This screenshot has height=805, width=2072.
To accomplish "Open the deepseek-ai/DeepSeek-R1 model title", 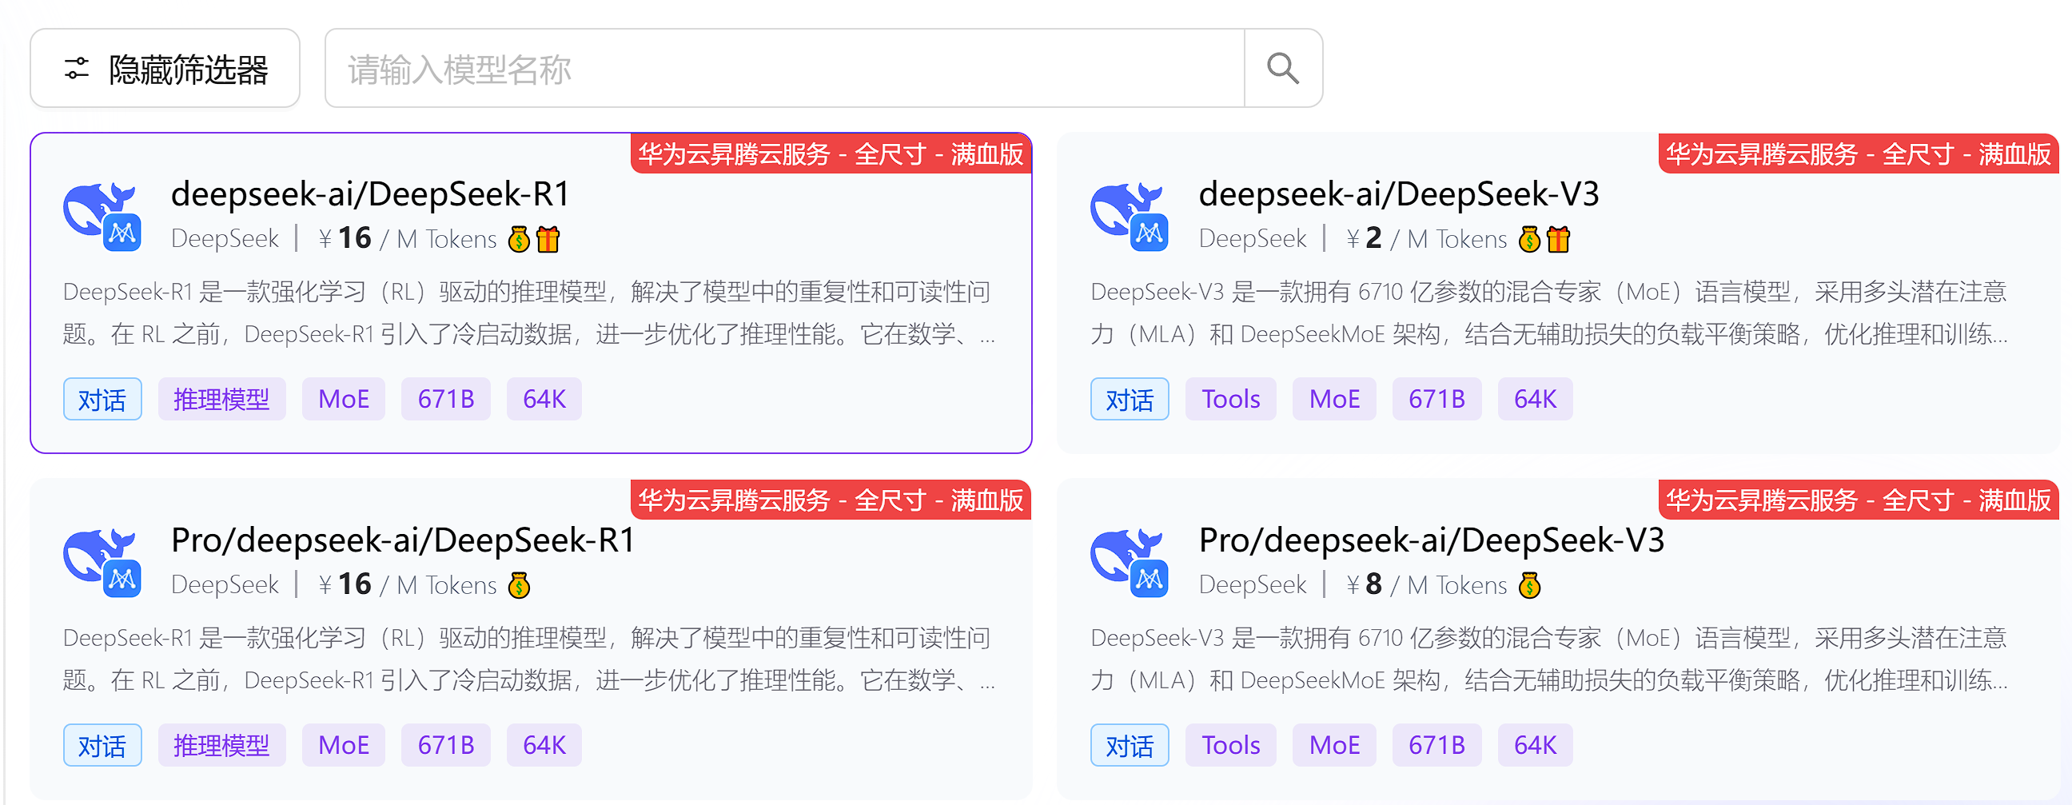I will [x=370, y=193].
